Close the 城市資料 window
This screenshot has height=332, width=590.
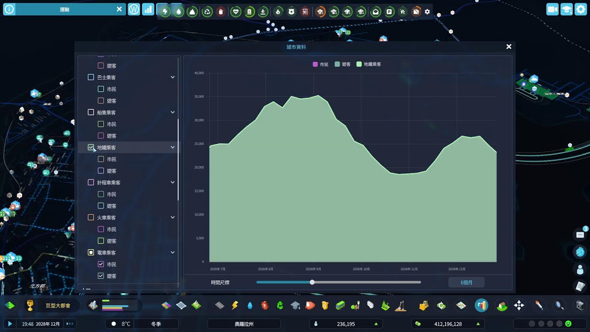coord(509,47)
